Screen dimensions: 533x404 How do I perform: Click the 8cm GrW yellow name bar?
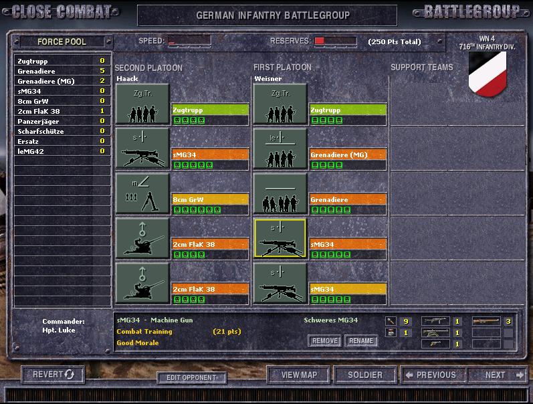click(210, 199)
